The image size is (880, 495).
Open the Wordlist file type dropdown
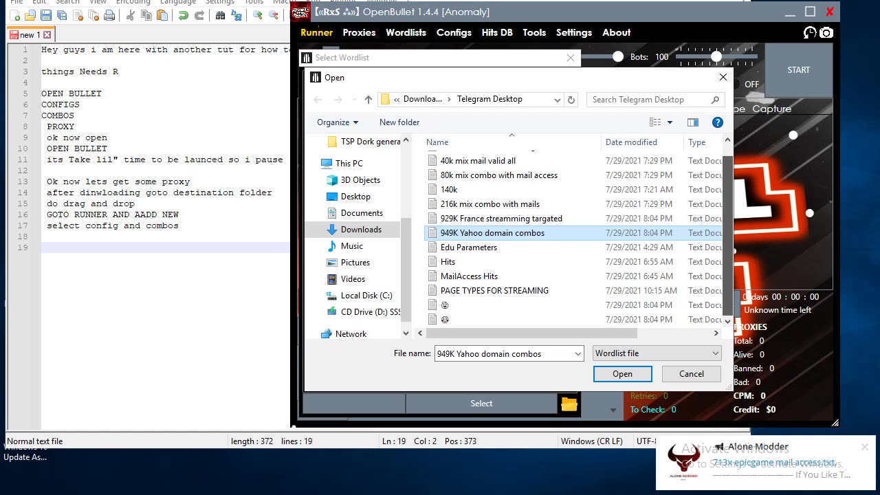(x=657, y=353)
